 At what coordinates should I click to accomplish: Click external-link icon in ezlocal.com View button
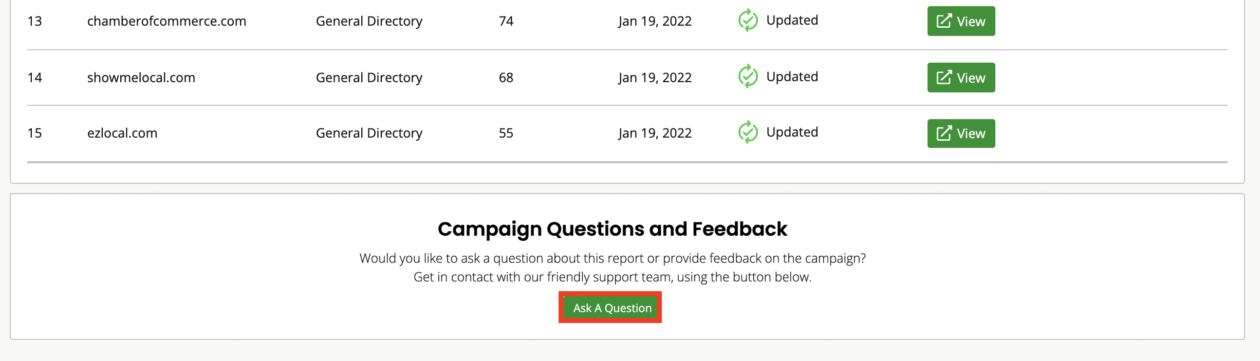(943, 133)
